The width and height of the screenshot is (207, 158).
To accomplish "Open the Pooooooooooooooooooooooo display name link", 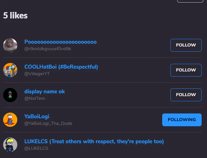I will [x=60, y=42].
